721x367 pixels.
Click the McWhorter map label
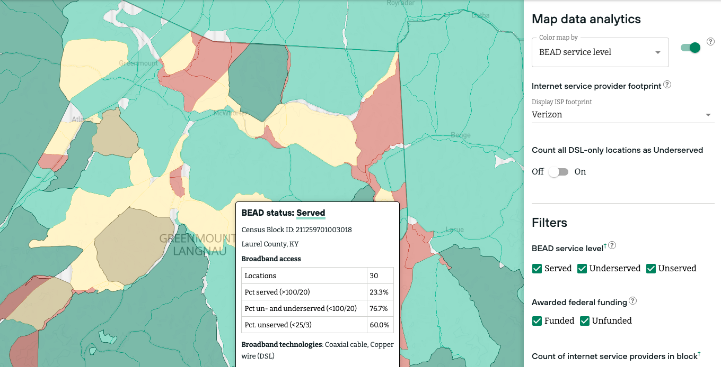231,113
